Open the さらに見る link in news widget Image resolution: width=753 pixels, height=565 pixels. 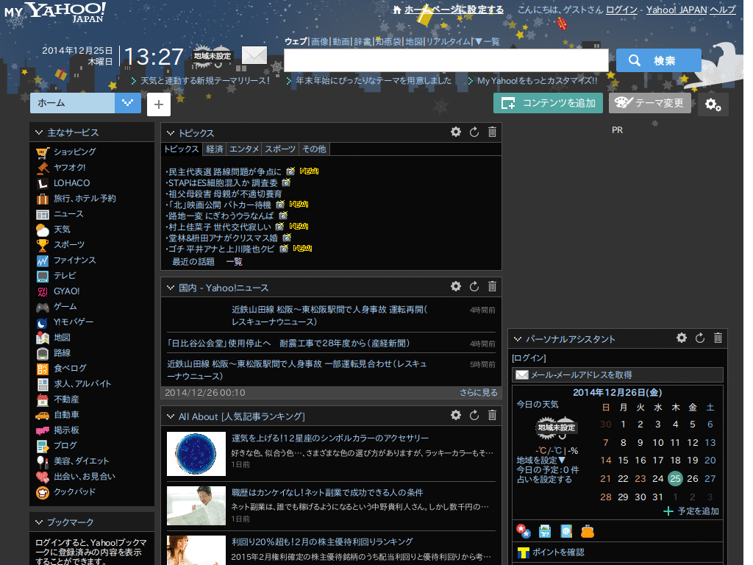pos(478,393)
